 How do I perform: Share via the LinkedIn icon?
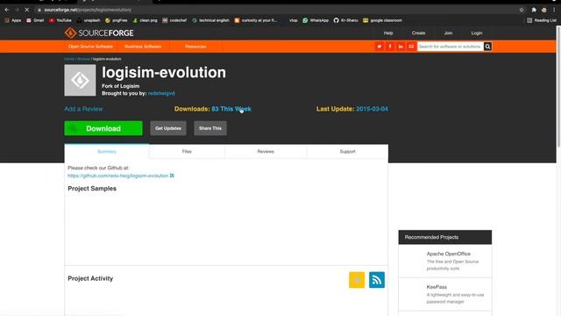(x=401, y=47)
